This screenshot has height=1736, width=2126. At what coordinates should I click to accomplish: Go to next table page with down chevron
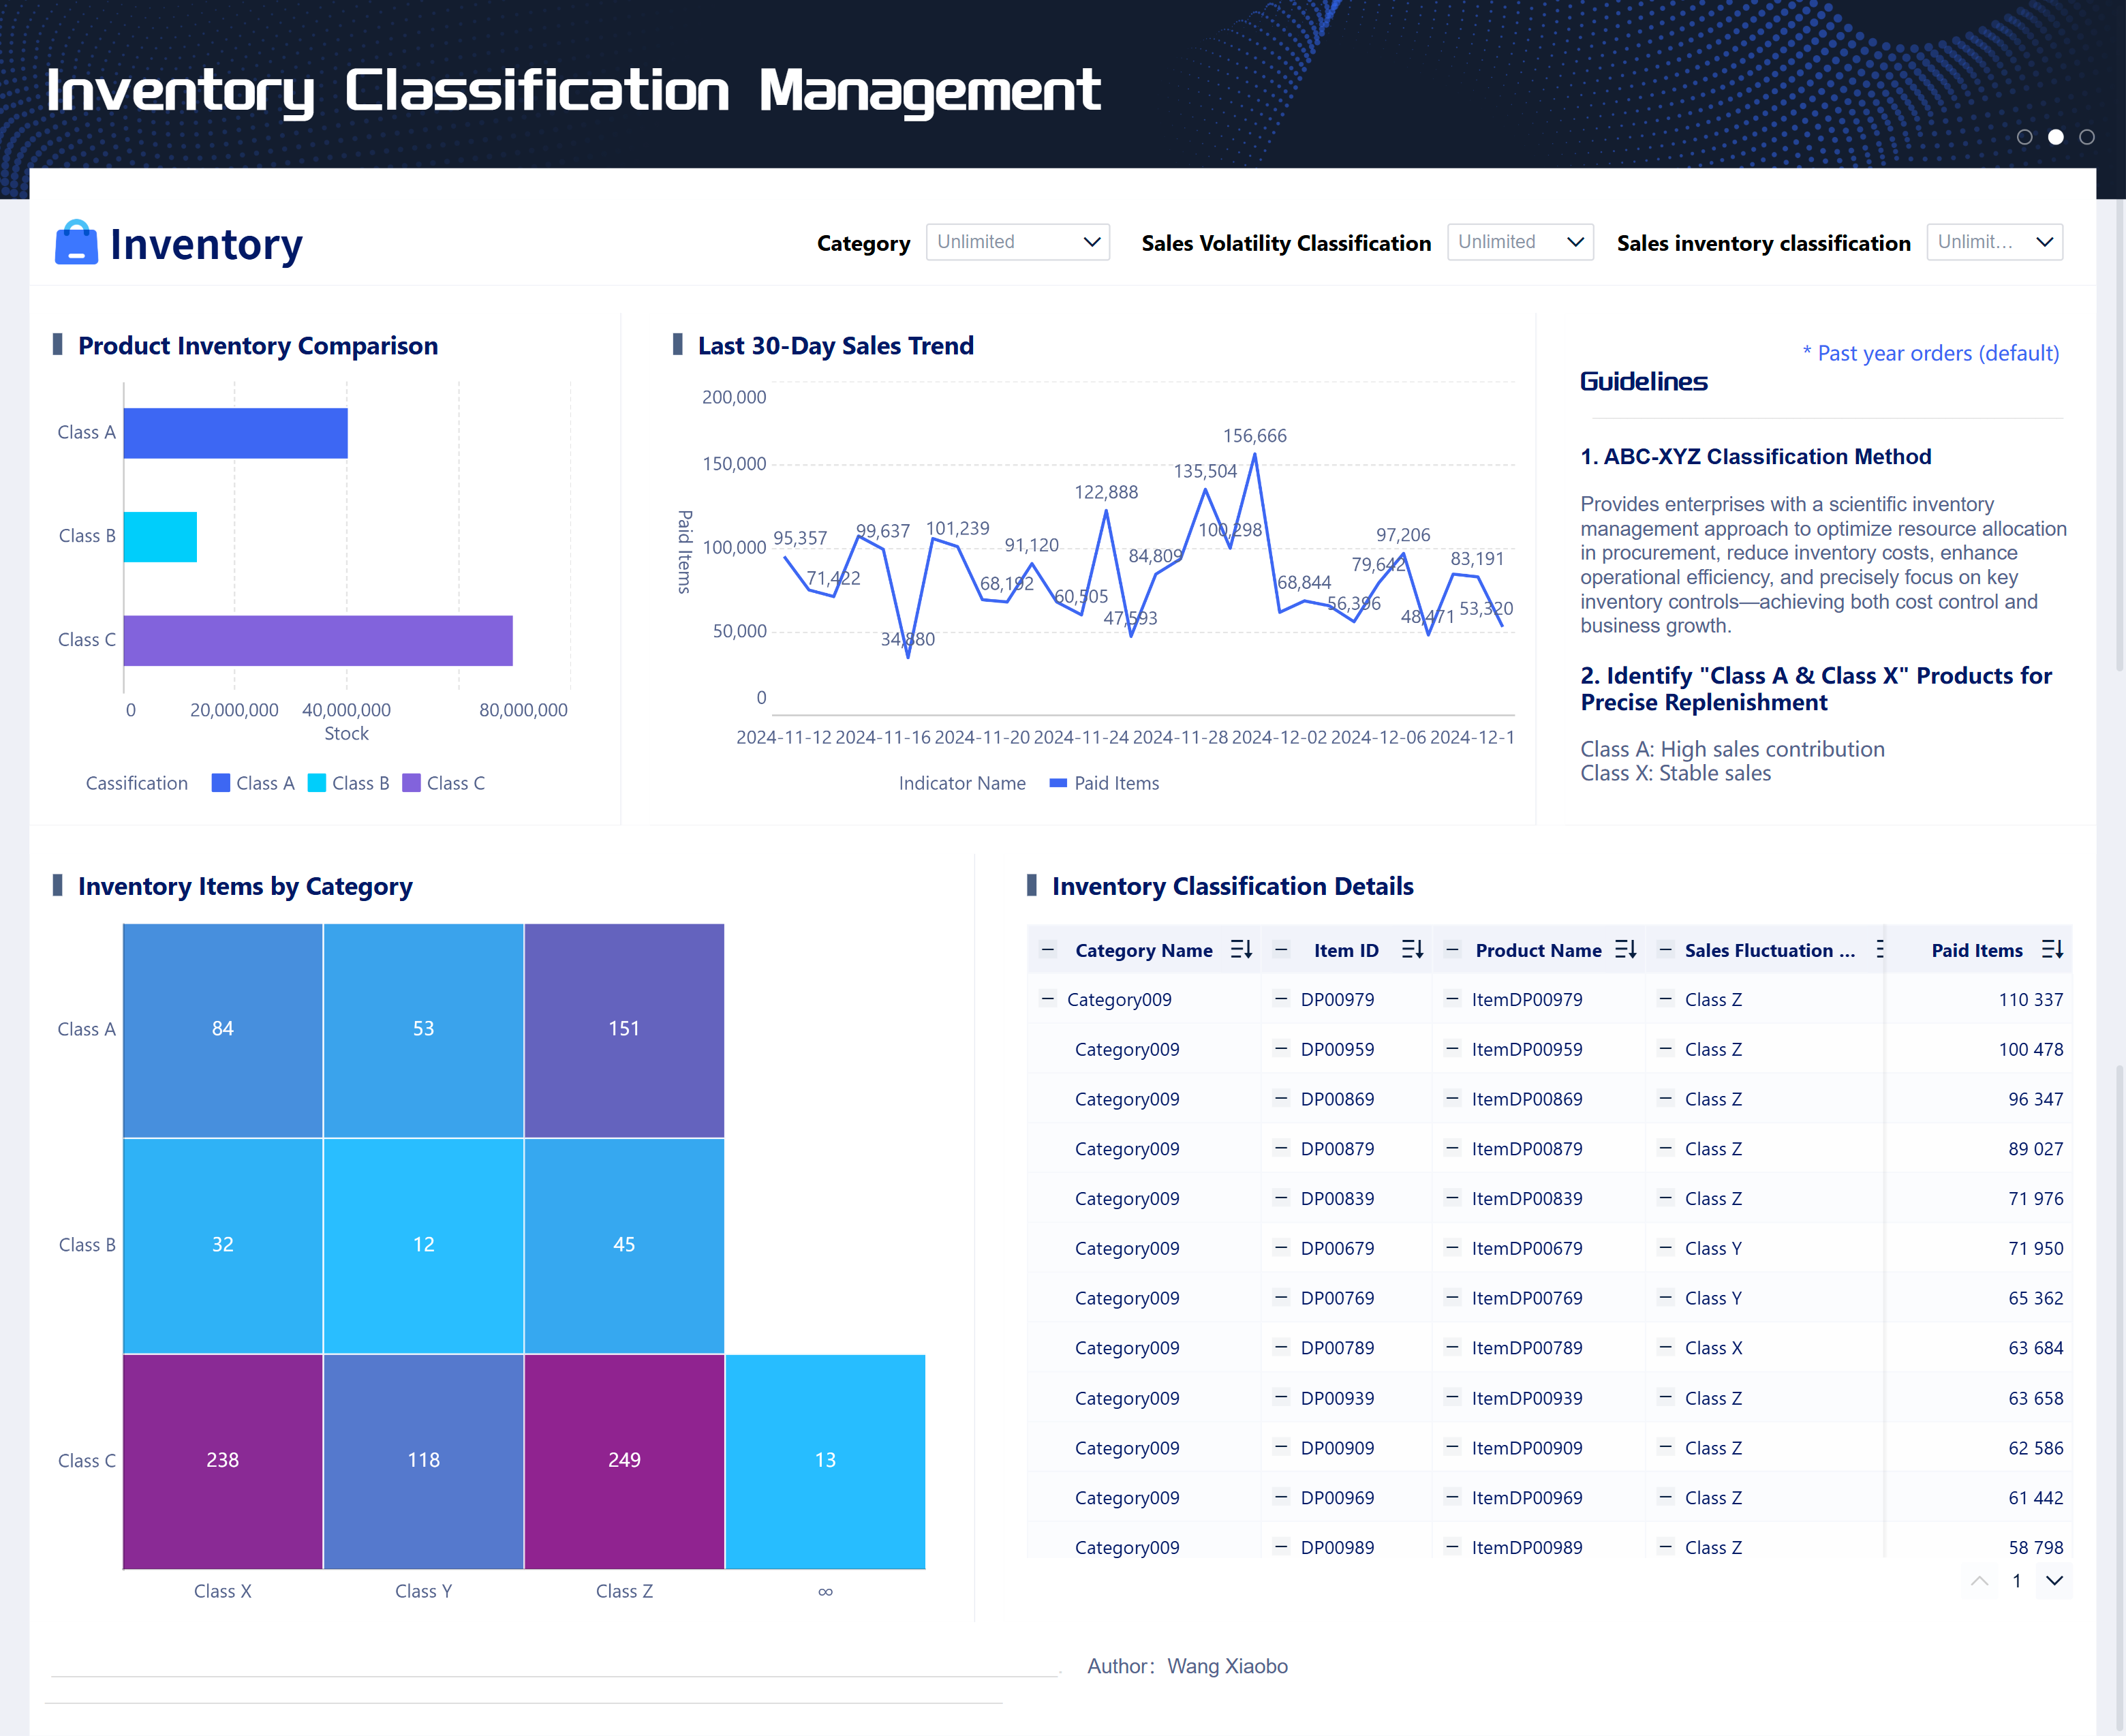tap(2055, 1581)
